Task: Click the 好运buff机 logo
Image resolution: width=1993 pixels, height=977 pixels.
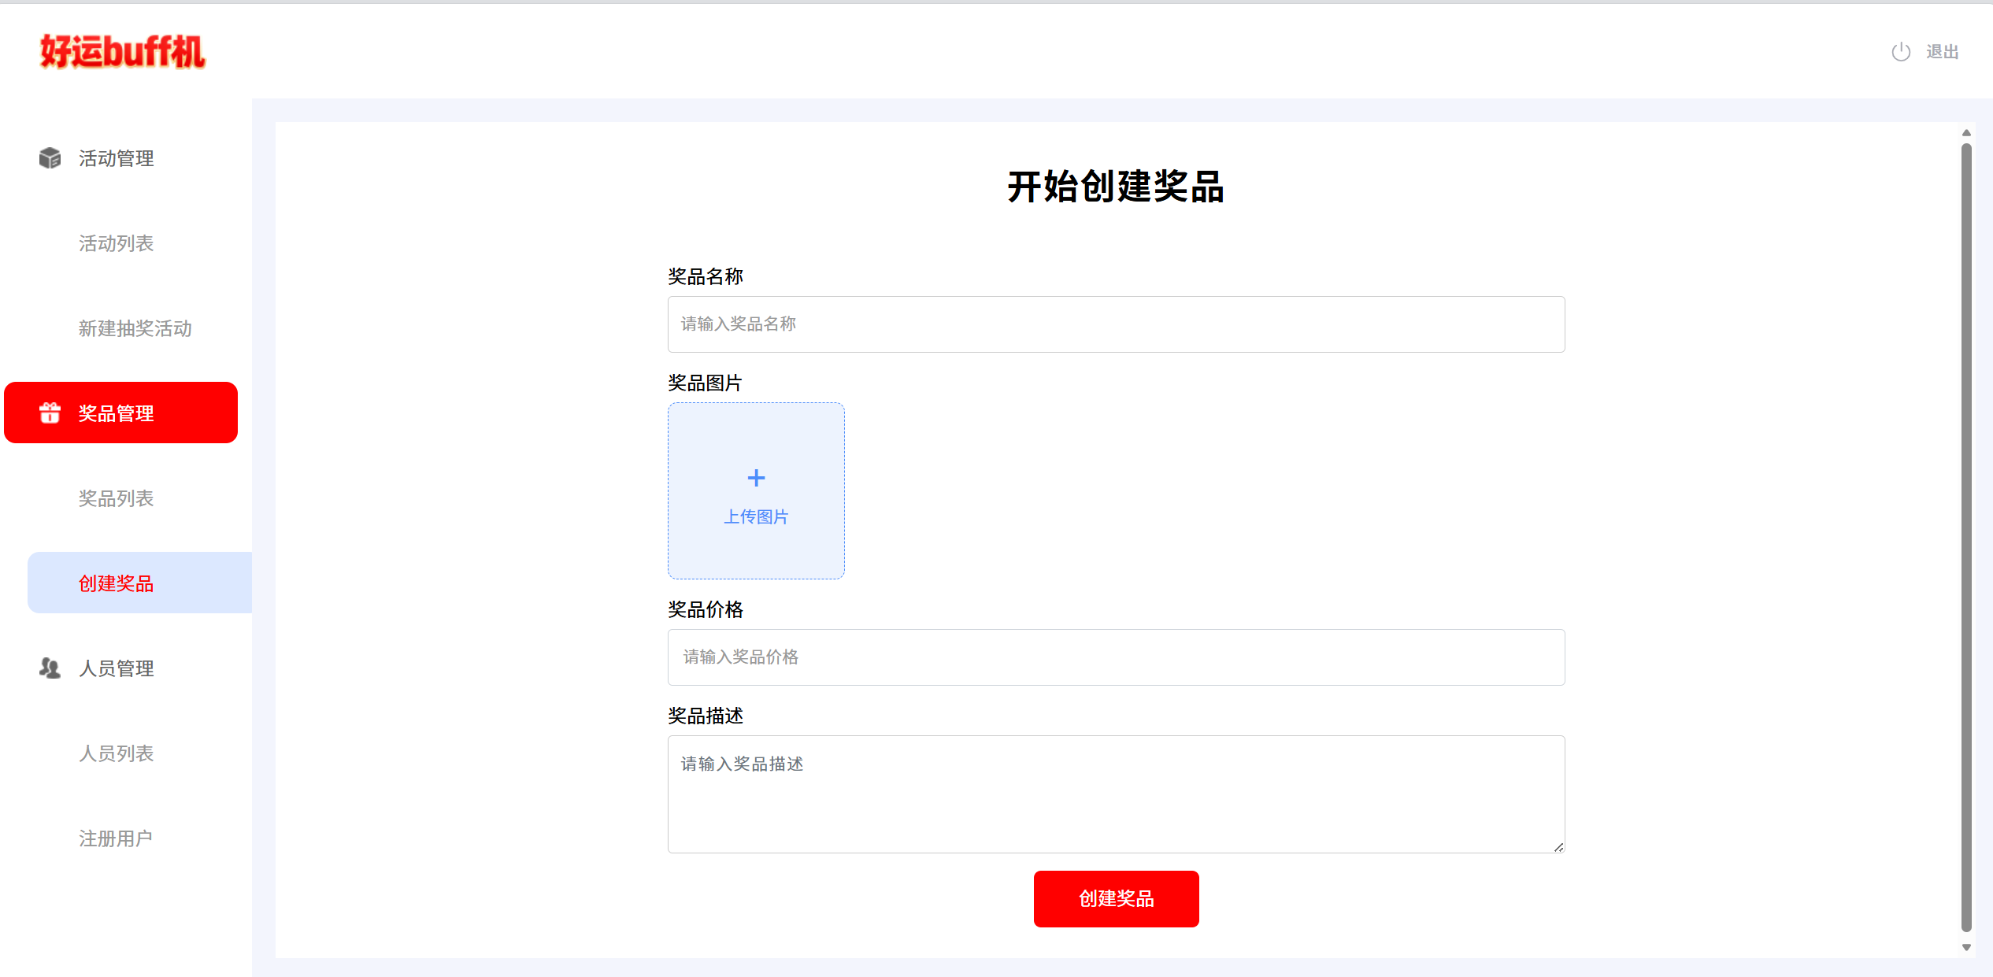Action: (122, 52)
